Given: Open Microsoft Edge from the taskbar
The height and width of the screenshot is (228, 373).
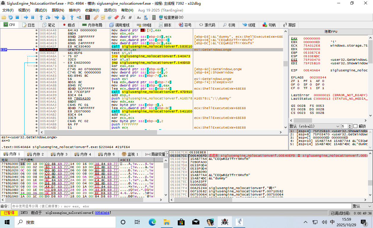Looking at the screenshot, I should click(152, 222).
